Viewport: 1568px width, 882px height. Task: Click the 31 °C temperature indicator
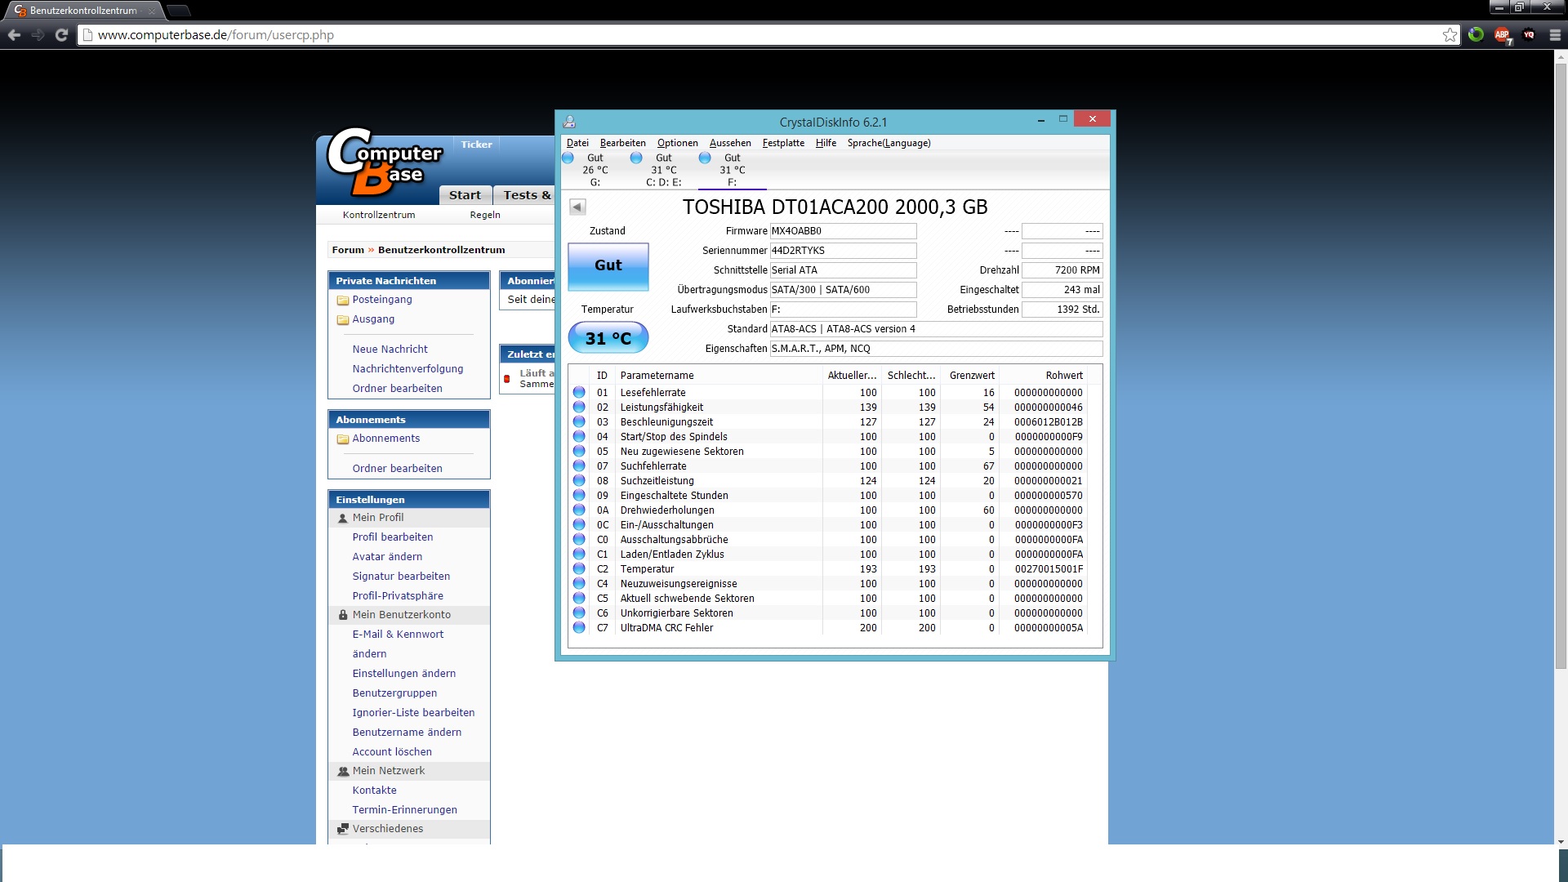pos(608,338)
